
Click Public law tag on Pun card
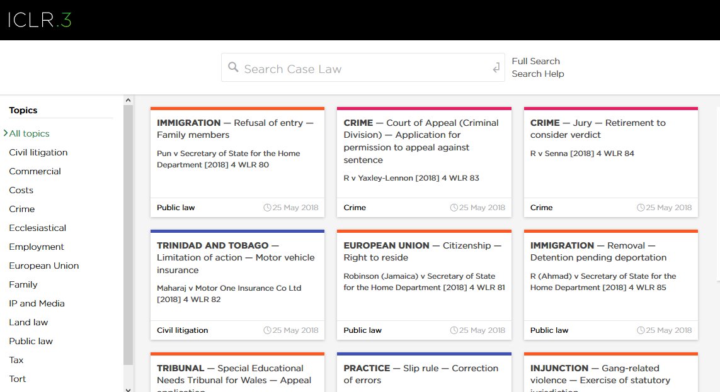click(x=176, y=208)
